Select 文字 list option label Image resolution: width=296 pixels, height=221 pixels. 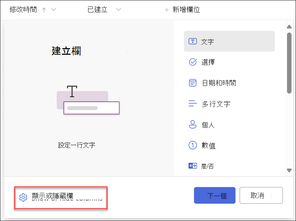tap(207, 42)
